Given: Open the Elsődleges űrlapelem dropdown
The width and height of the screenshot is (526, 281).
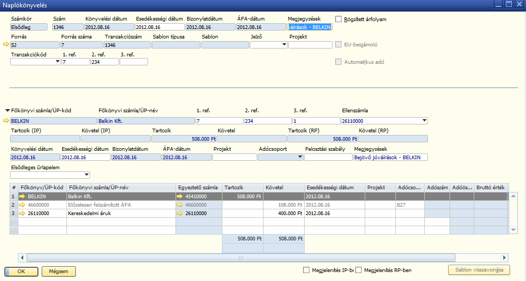Looking at the screenshot, I should point(86,175).
